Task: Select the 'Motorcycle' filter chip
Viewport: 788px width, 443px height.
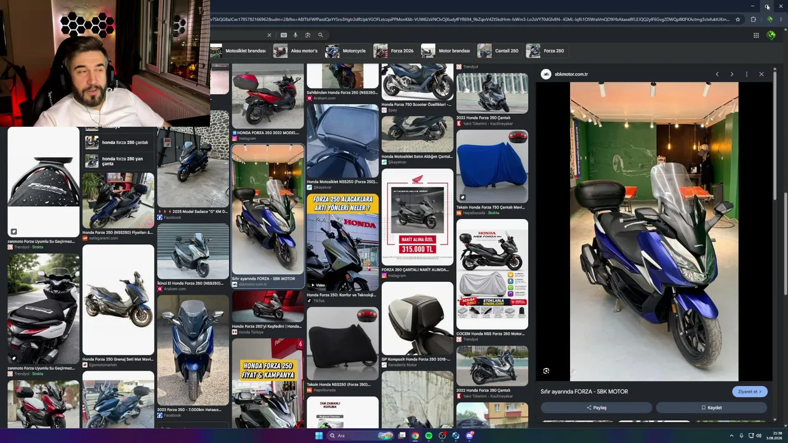Action: point(346,51)
